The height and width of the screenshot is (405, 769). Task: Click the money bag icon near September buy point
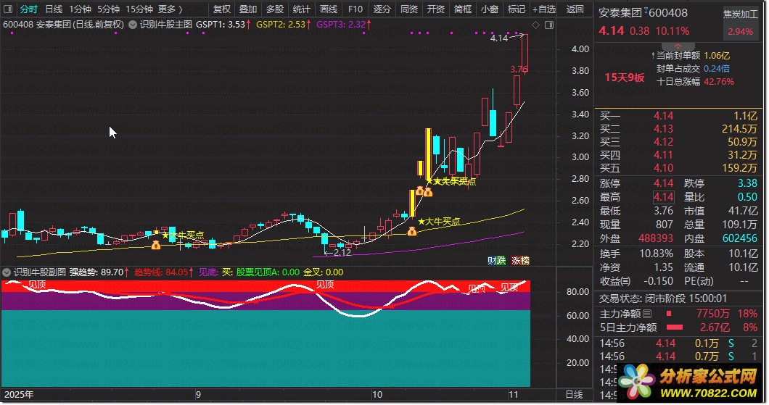coord(156,245)
